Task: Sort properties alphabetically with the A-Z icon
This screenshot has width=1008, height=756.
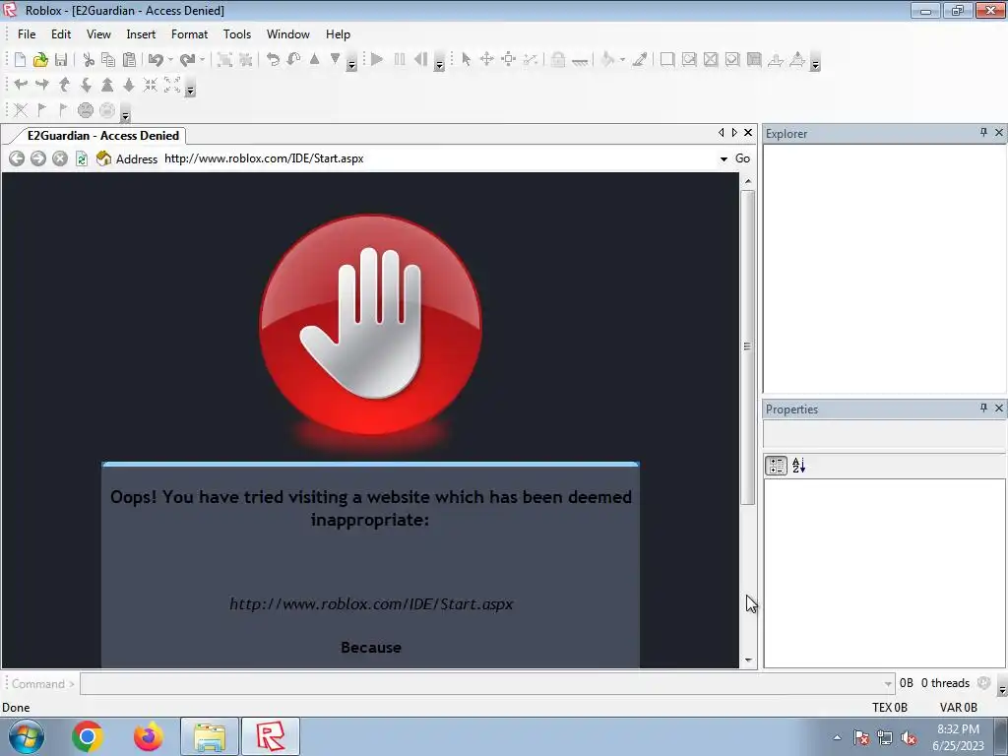Action: coord(799,466)
